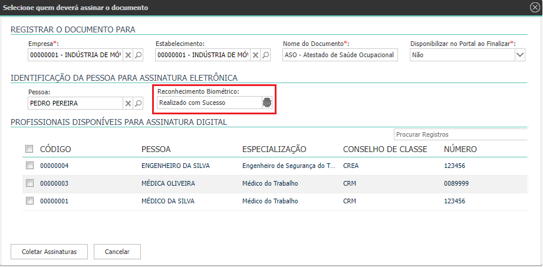
Task: Open Empresa search magnifier icon
Action: [138, 55]
